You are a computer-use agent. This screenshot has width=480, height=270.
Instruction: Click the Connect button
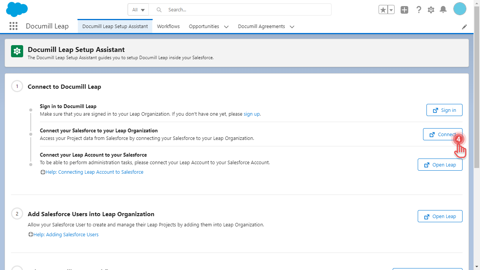coord(442,134)
